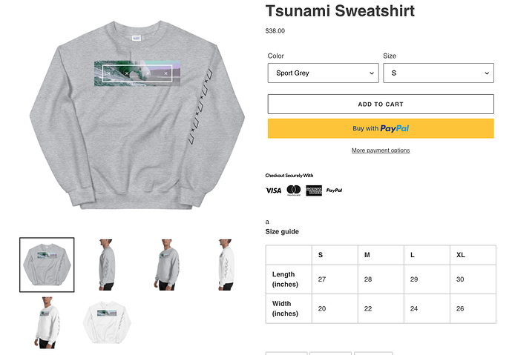Select the white flat sweatshirt thumbnail

click(x=106, y=322)
